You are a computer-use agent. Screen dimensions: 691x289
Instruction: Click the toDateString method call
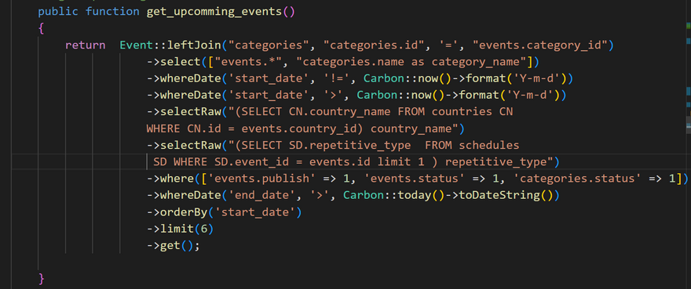(499, 195)
